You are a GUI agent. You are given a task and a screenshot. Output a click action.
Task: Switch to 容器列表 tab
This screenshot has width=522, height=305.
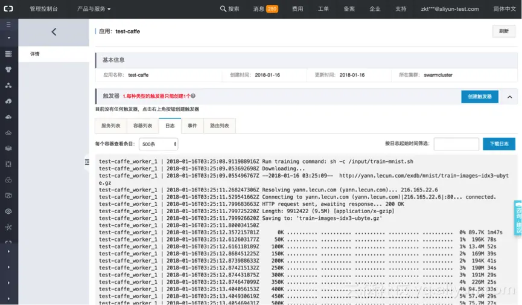click(x=143, y=126)
